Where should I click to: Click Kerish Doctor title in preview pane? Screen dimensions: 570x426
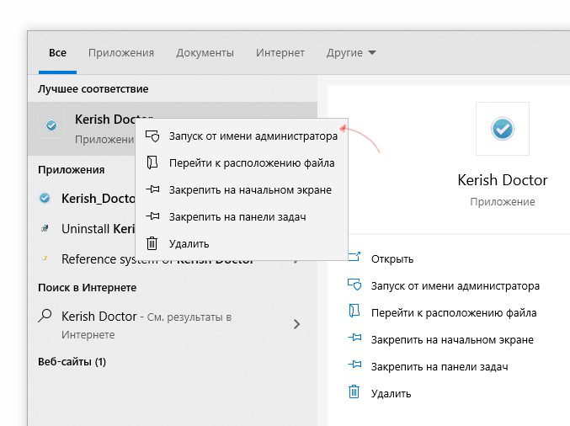click(x=503, y=180)
